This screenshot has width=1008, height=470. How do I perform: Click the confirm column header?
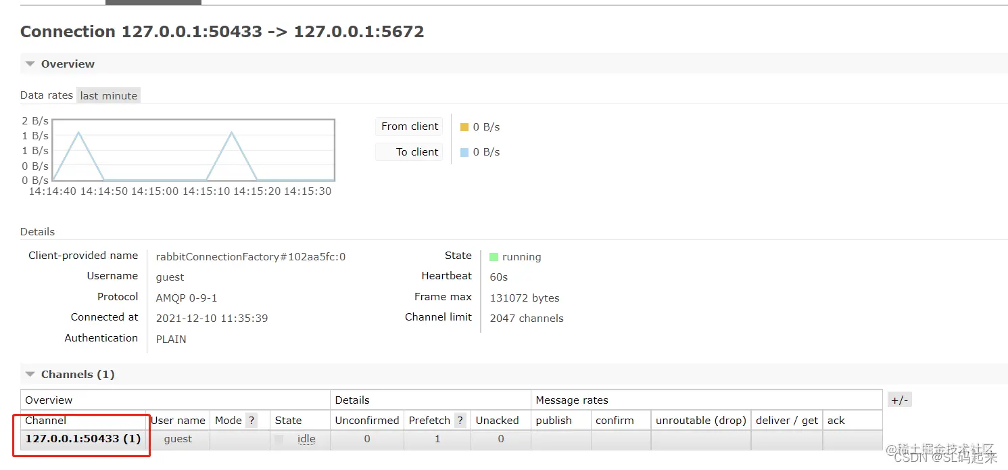click(x=615, y=420)
